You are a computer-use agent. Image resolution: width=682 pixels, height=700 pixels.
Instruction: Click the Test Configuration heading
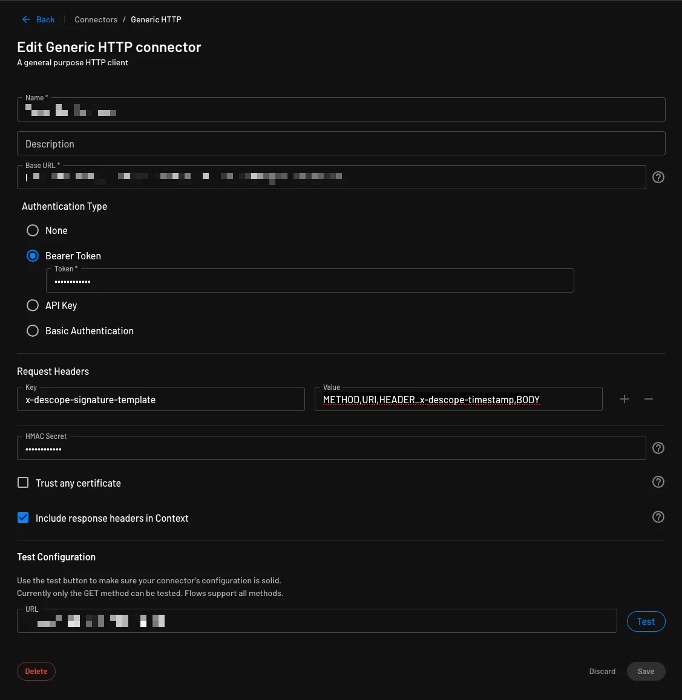(56, 557)
